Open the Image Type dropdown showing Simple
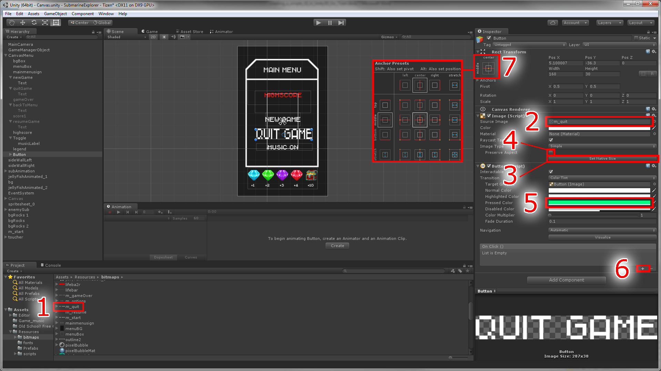 601,146
